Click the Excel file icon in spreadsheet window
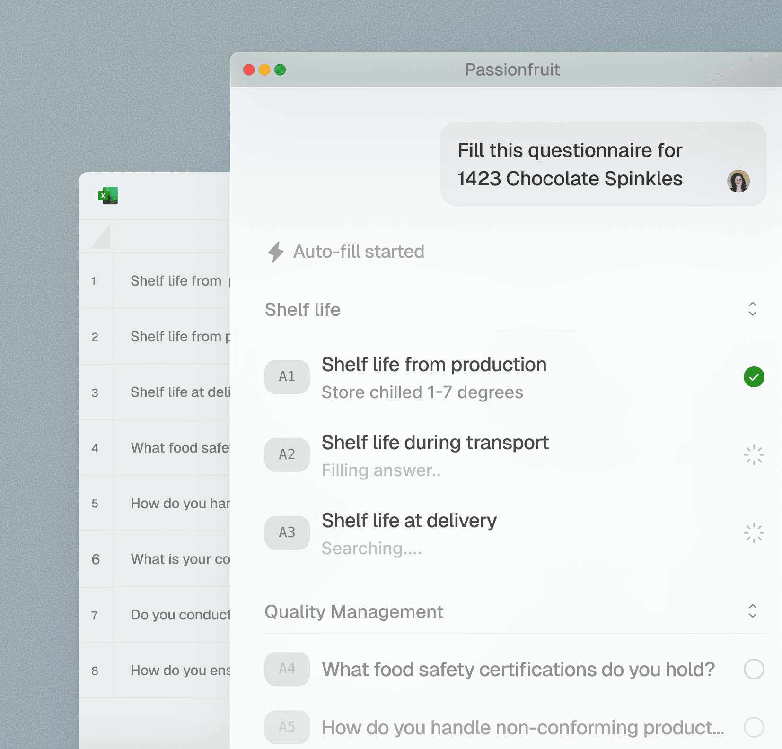Viewport: 782px width, 749px height. coord(108,195)
